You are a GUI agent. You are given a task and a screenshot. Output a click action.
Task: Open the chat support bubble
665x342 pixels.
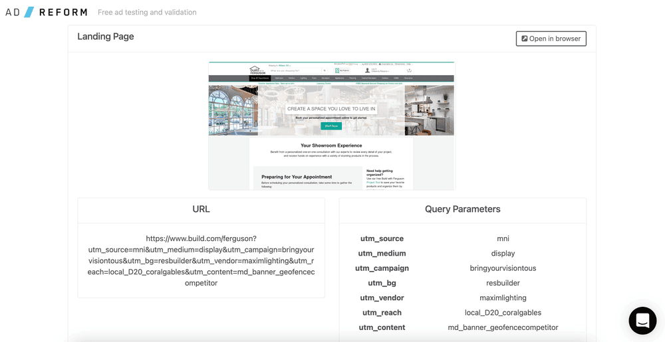642,320
